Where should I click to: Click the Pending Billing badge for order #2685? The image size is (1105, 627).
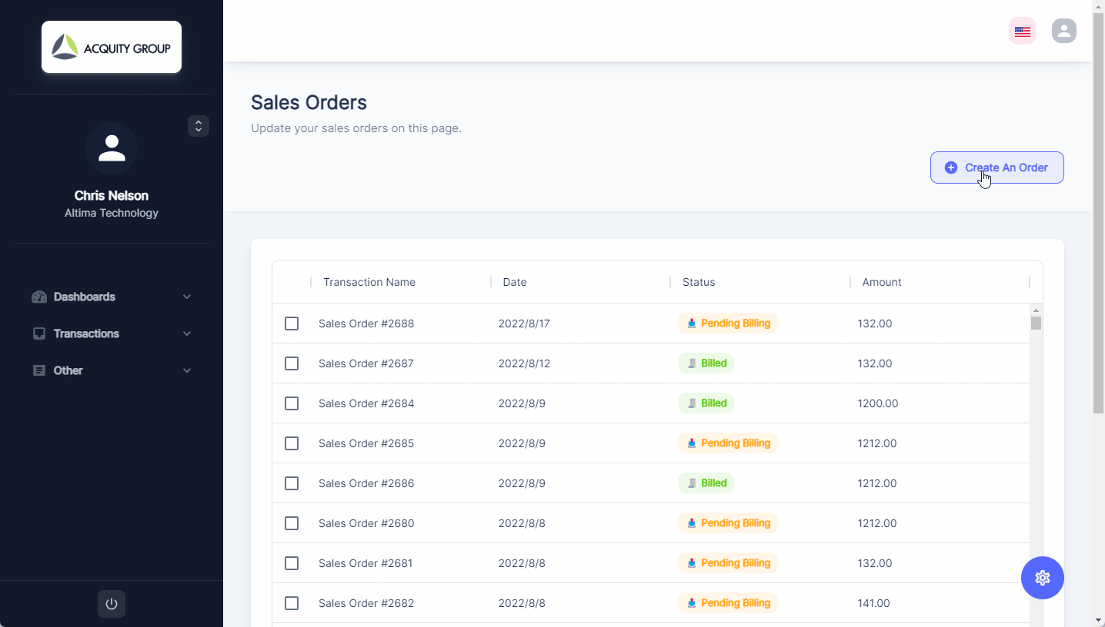(728, 443)
